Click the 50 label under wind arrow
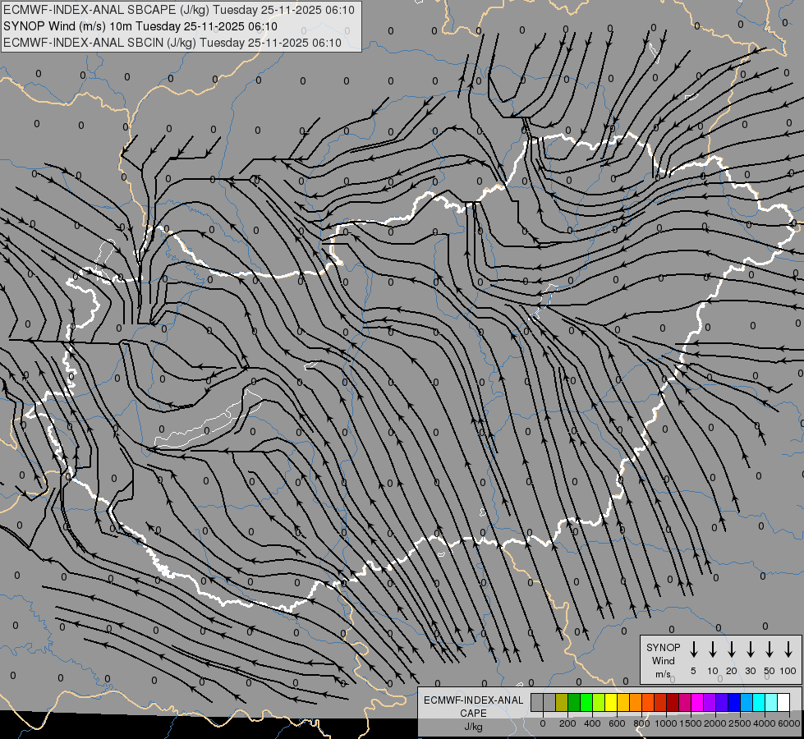804x739 pixels. 770,671
